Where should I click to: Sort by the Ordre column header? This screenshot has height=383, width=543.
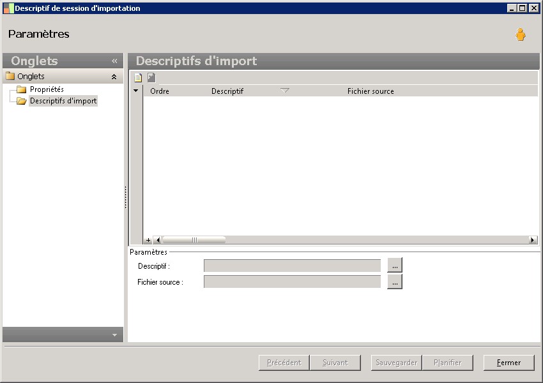[x=160, y=91]
